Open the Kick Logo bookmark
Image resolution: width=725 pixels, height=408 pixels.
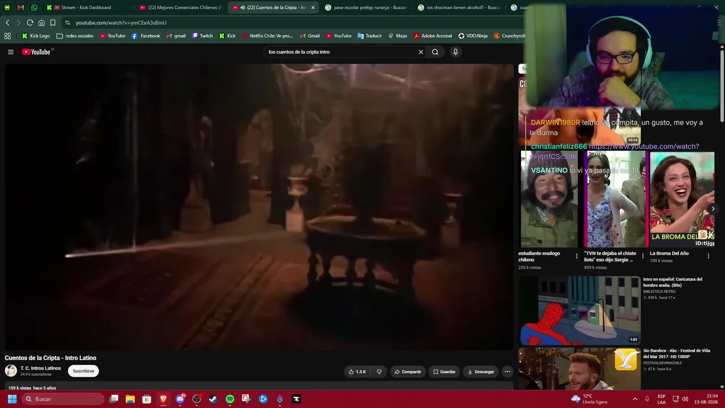(36, 36)
